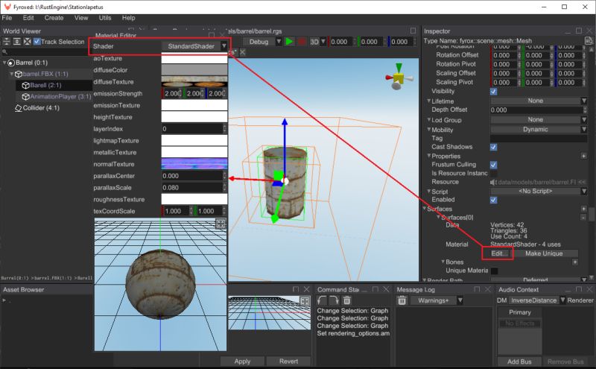Open the Debug build profile dropdown

[x=263, y=42]
